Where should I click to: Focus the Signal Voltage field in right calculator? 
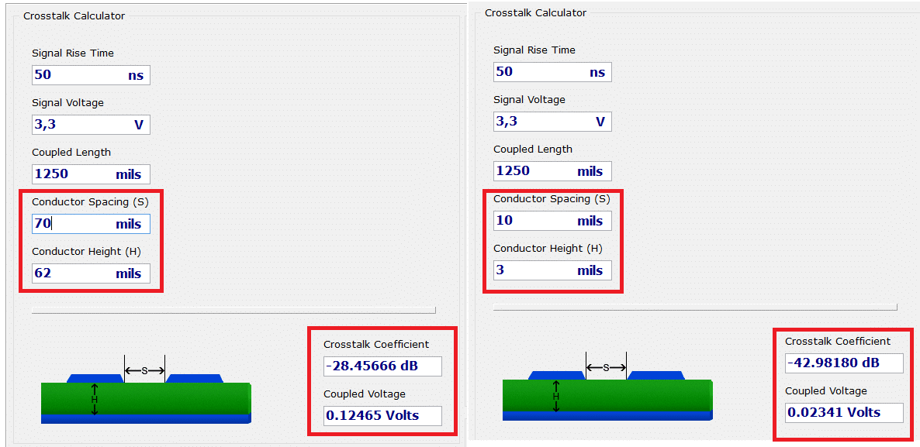[x=552, y=122]
